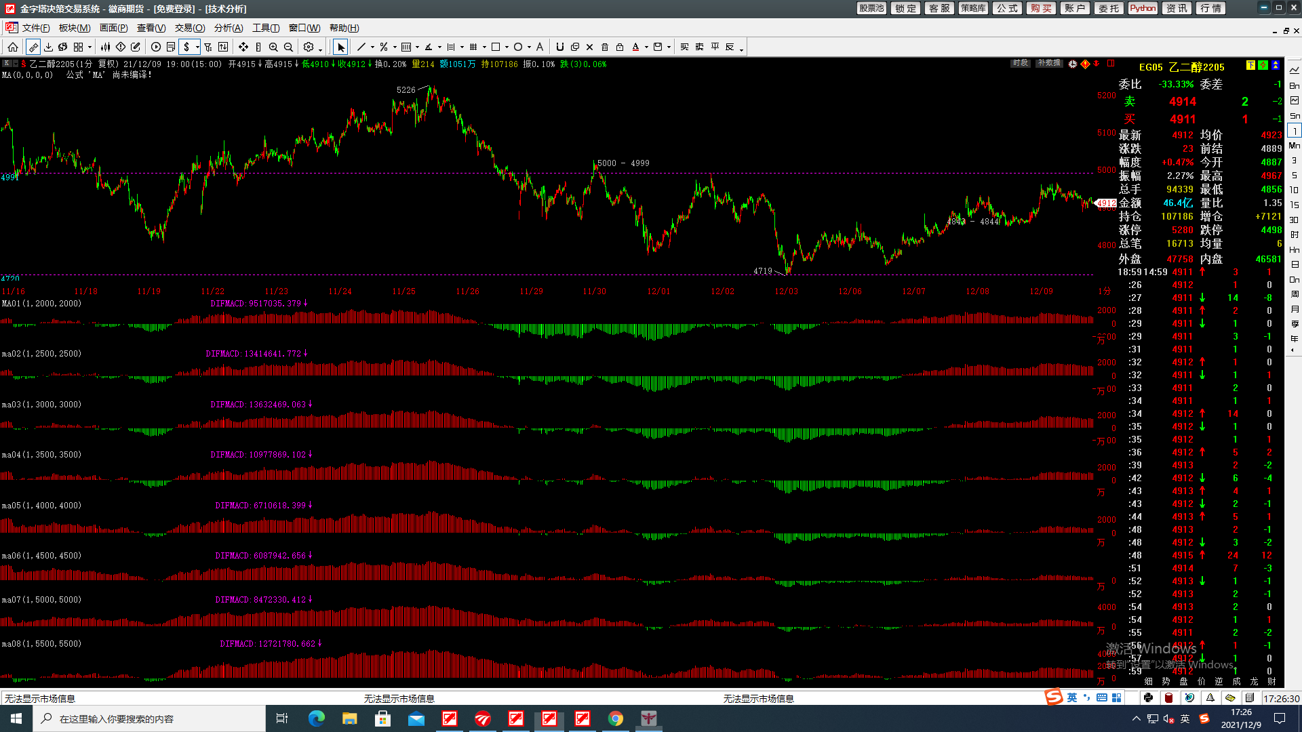Expand the circle tool dropdown arrow
Screen dimensions: 1302x732
(529, 47)
